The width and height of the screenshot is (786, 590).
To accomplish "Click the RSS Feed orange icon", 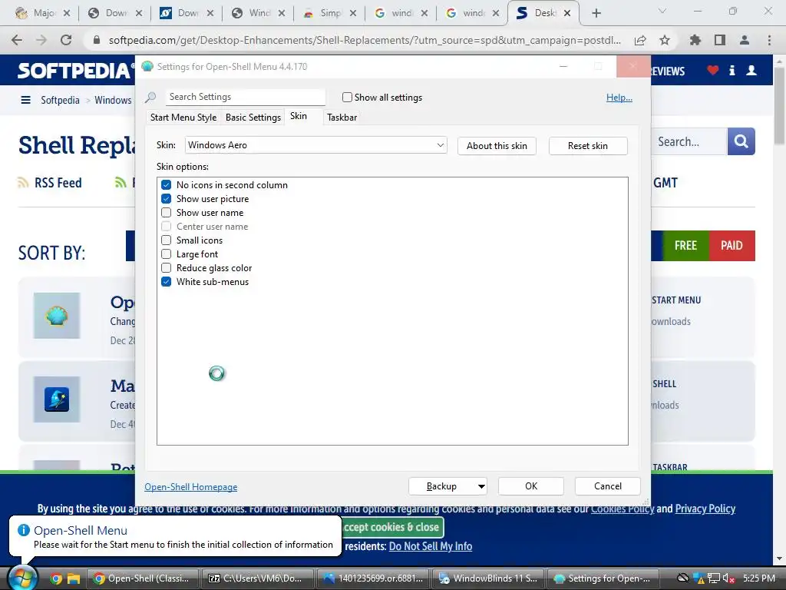I will 23,183.
